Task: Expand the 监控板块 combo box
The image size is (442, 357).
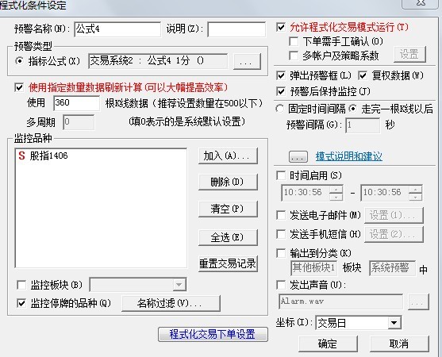Action: pyautogui.click(x=138, y=285)
